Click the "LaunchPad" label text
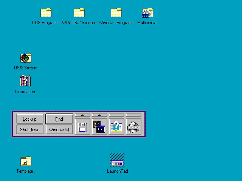This screenshot has width=242, height=181. pos(118,171)
